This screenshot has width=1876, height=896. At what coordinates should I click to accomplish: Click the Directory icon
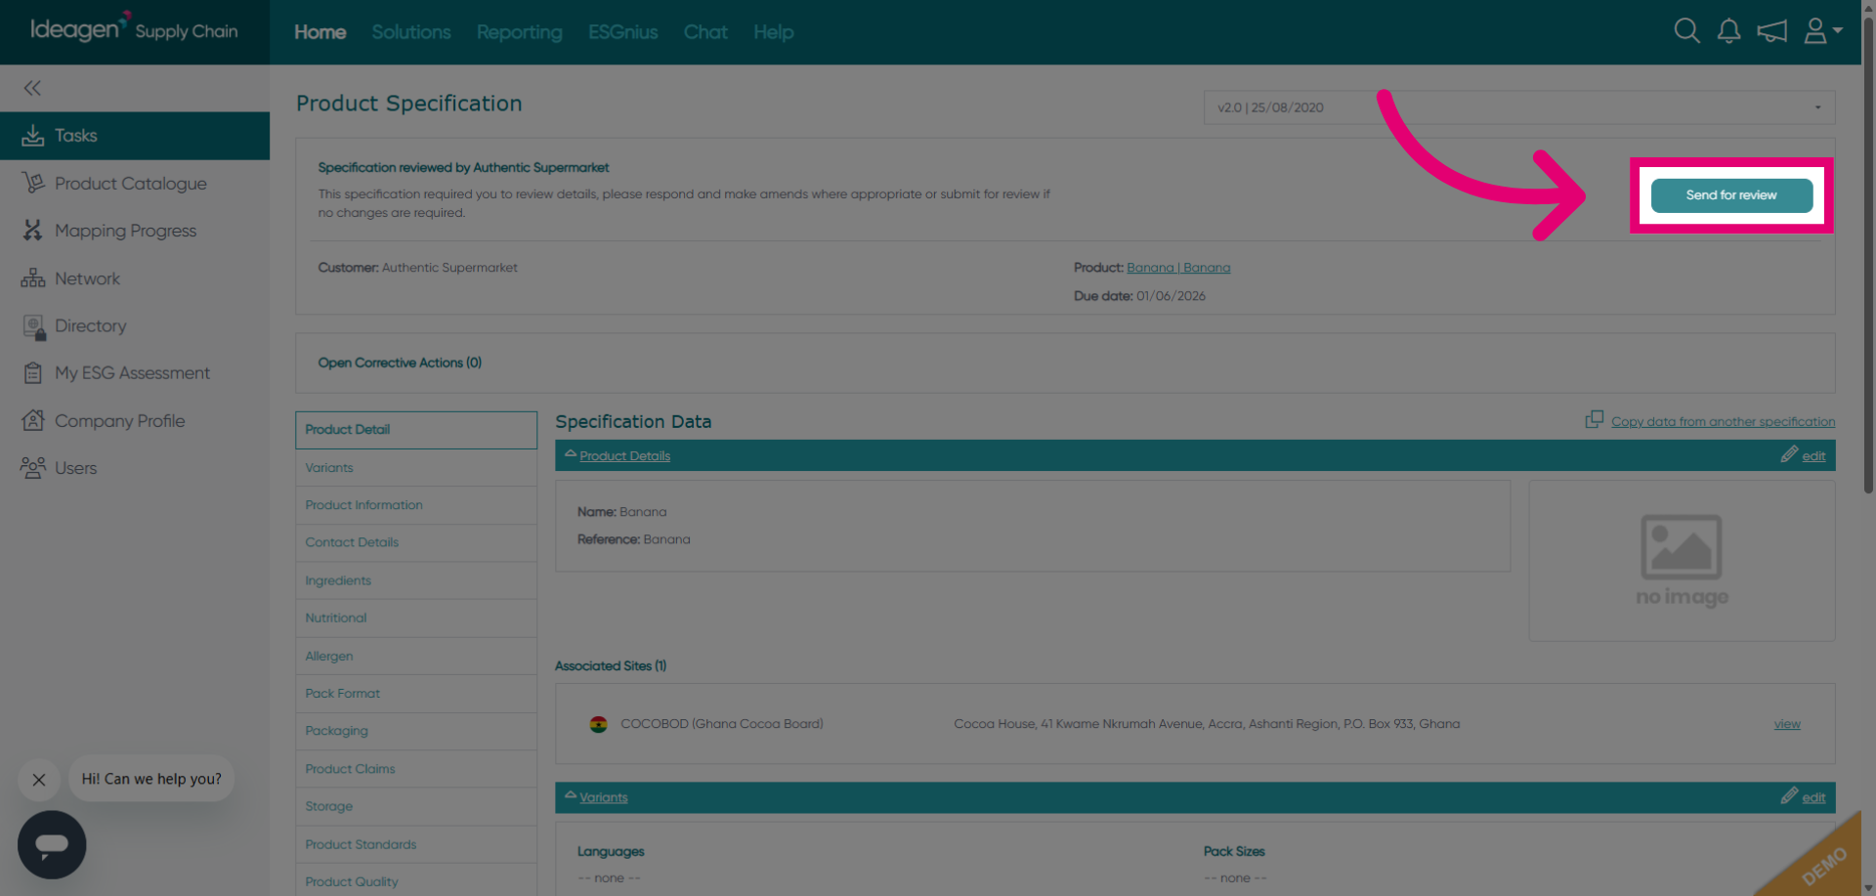33,326
